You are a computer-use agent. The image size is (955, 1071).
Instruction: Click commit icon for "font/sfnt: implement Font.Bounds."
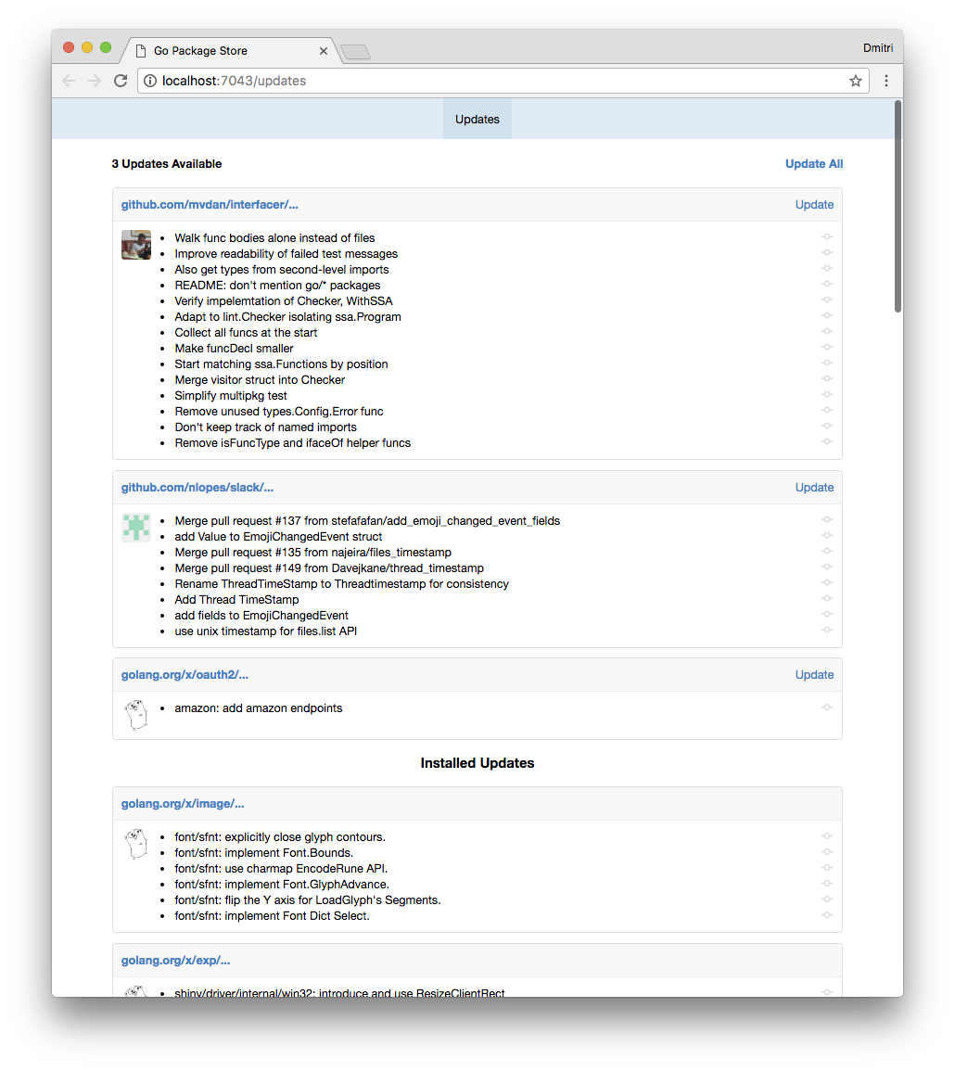coord(826,852)
